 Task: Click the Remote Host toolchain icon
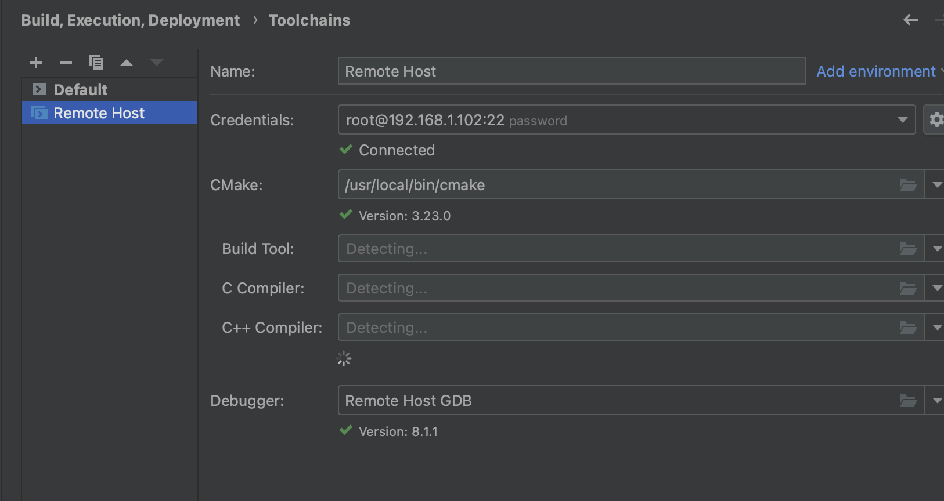tap(39, 112)
